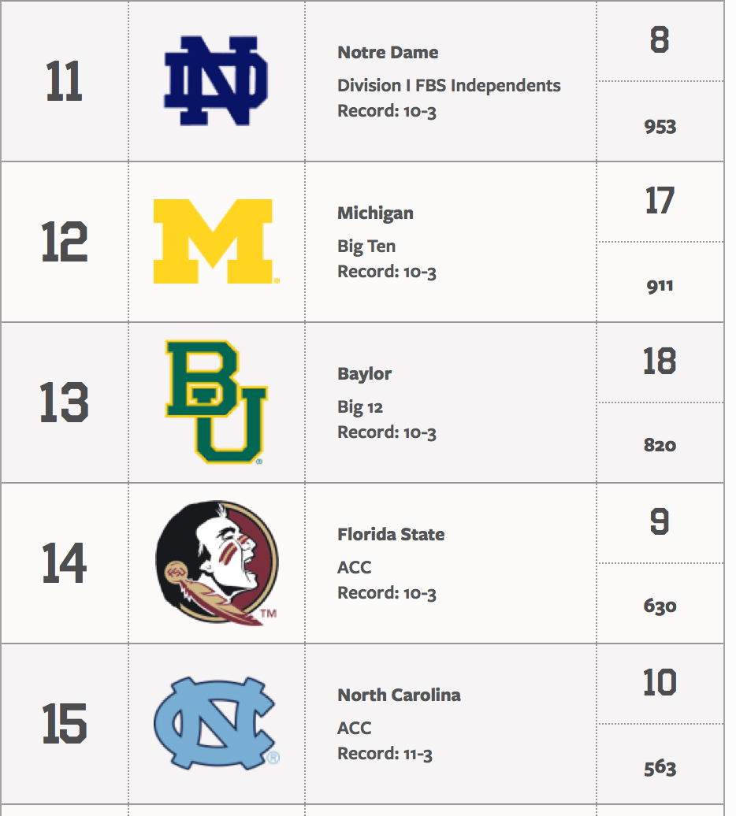Screen dimensions: 736x816
Task: Click rank number 12
Action: (x=64, y=242)
